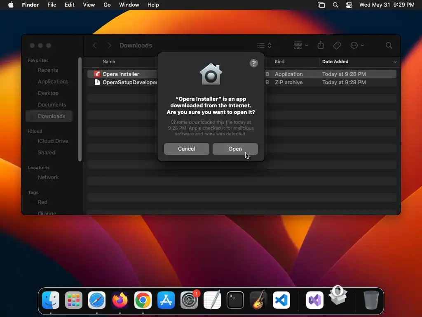Go forward in Finder window

click(109, 45)
